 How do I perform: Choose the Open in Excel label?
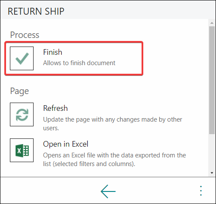(66, 144)
